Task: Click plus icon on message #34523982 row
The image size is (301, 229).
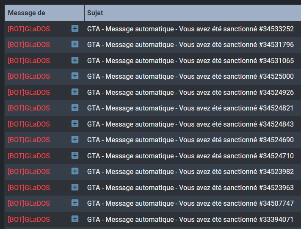Action: pos(75,171)
